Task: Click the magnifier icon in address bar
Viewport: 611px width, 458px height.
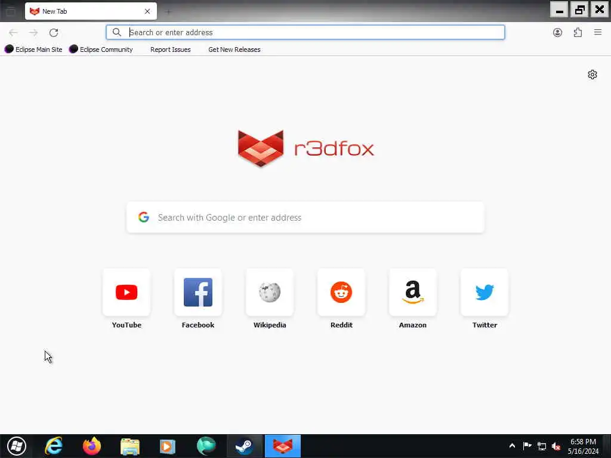Action: point(117,32)
